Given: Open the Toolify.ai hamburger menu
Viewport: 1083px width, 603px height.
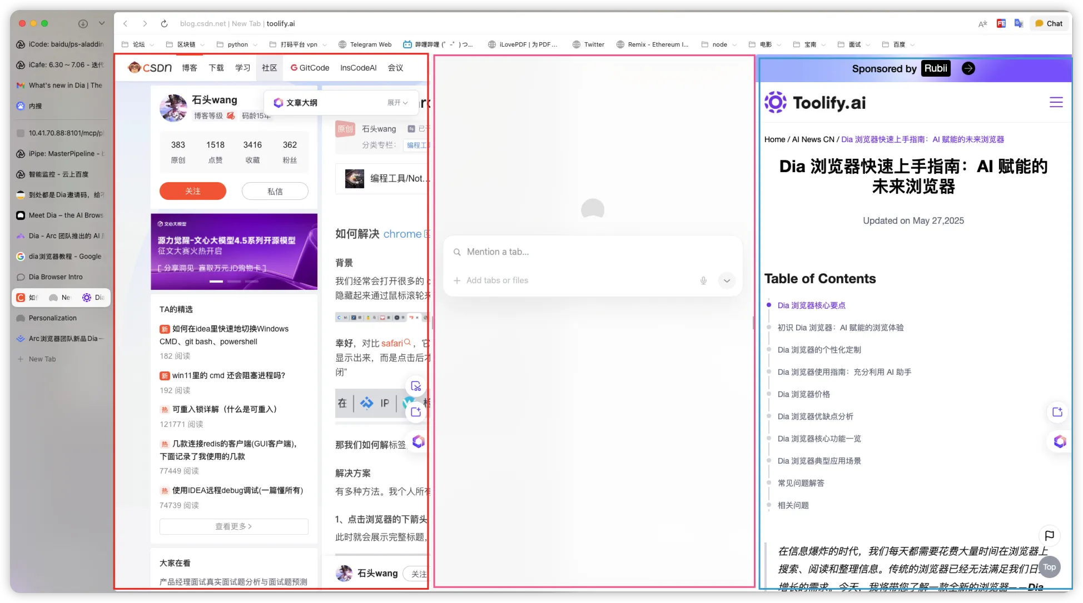Looking at the screenshot, I should click(x=1056, y=102).
